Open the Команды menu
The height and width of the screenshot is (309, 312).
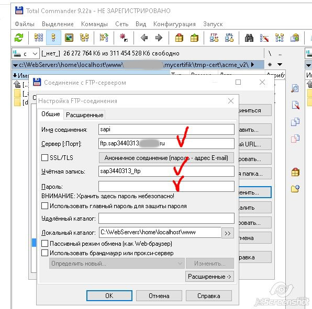tap(94, 24)
